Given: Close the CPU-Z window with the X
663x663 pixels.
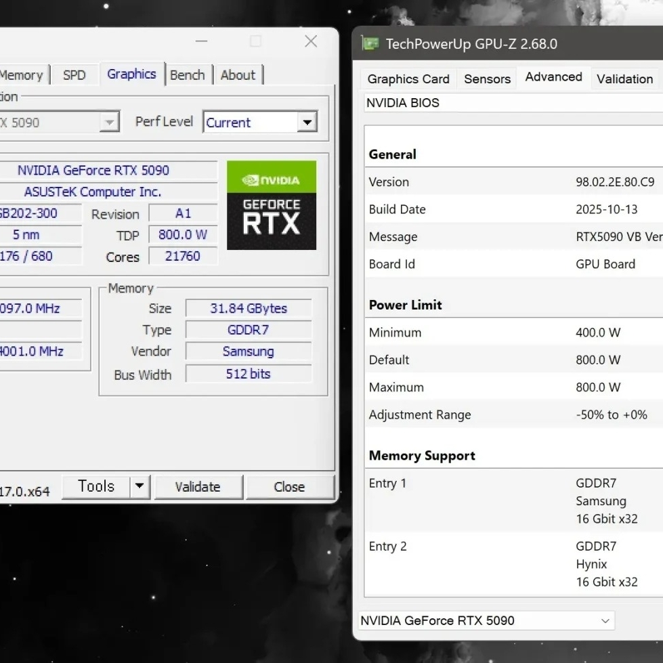Looking at the screenshot, I should click(311, 41).
